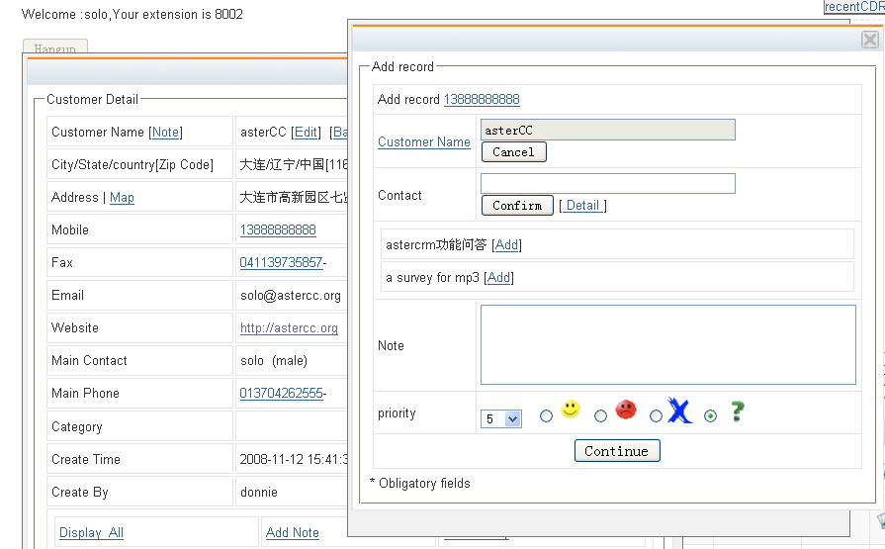Click Edit link next to asterCC

click(x=306, y=133)
